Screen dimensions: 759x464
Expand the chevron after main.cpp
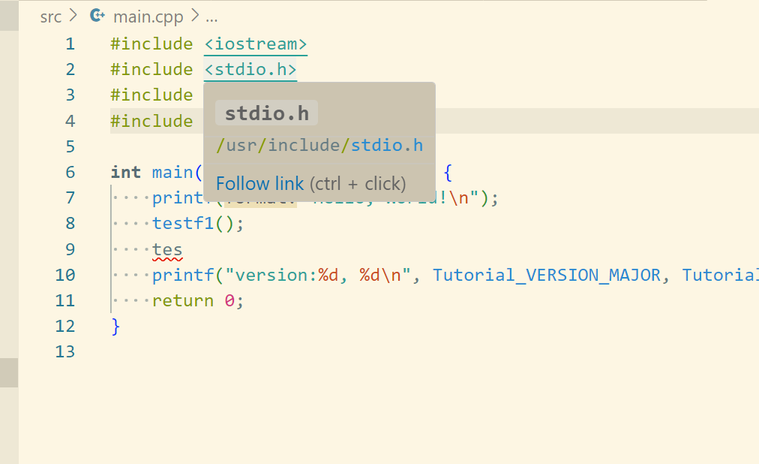click(193, 16)
